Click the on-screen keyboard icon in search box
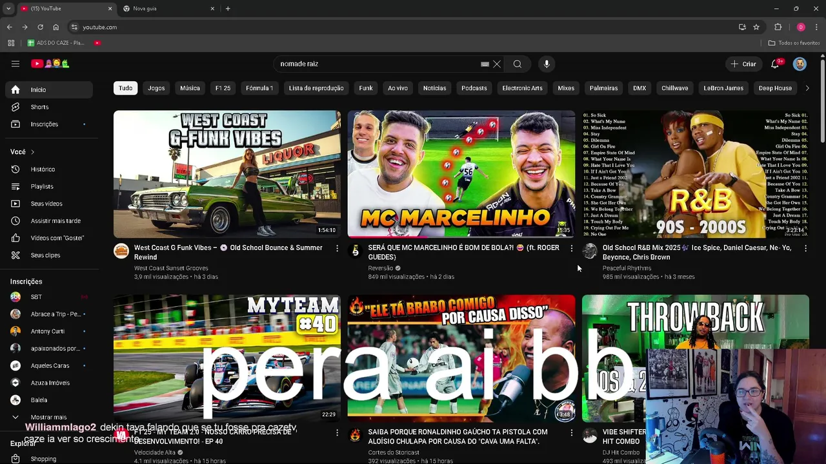 (485, 64)
